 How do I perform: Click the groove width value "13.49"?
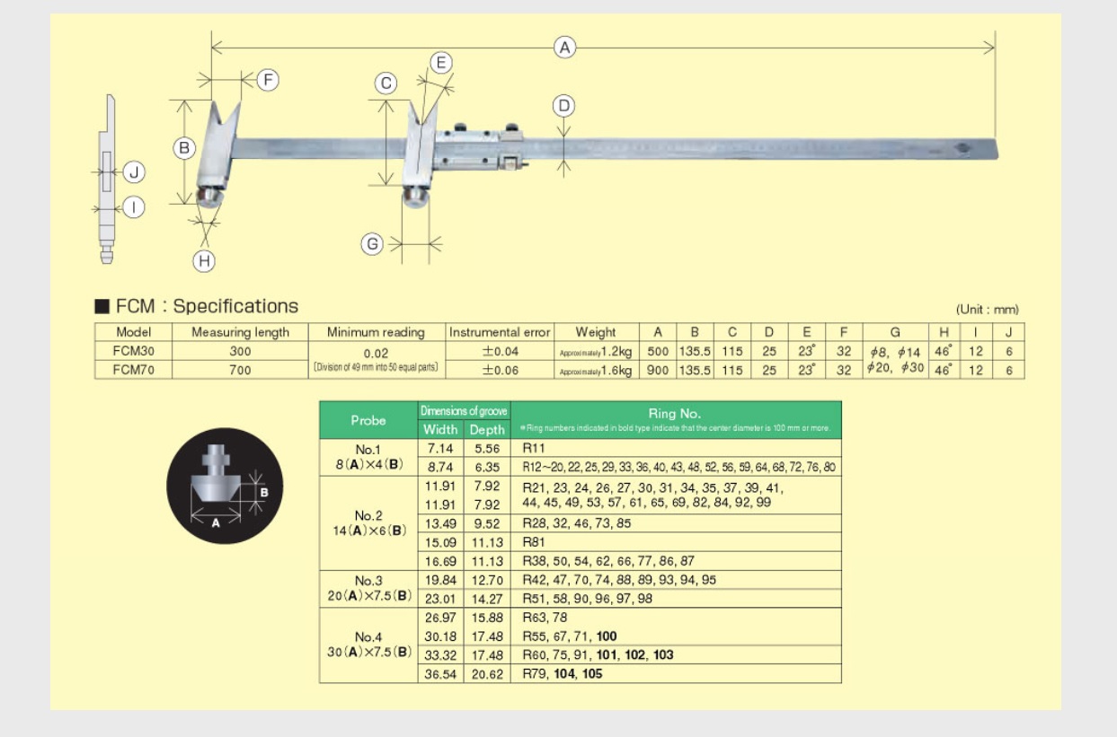coord(440,523)
